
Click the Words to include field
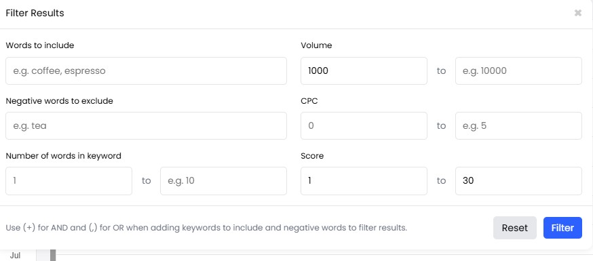[146, 71]
